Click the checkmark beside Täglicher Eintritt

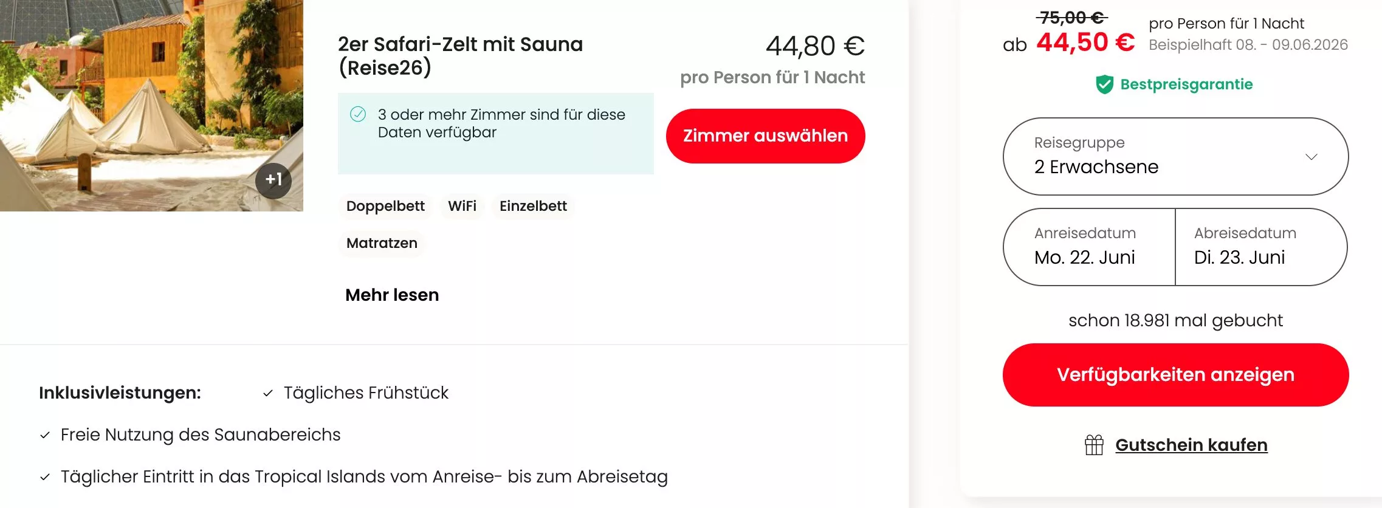[45, 477]
